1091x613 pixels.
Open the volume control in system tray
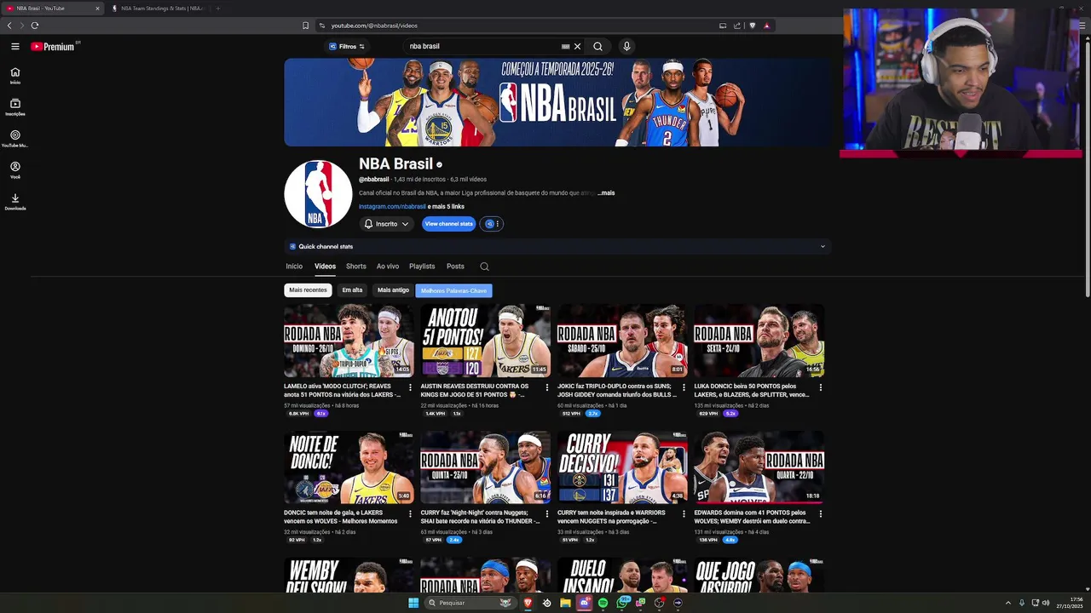(1046, 603)
